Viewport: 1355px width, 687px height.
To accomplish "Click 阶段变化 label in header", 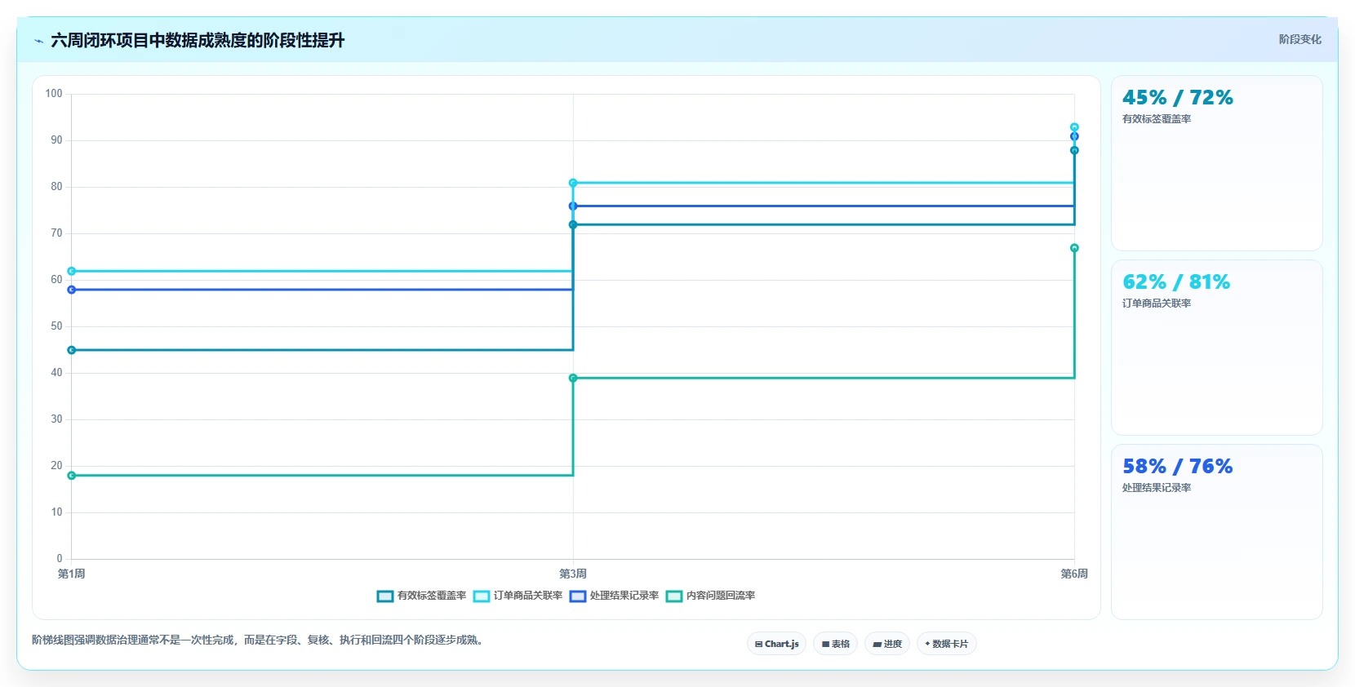I will 1299,39.
